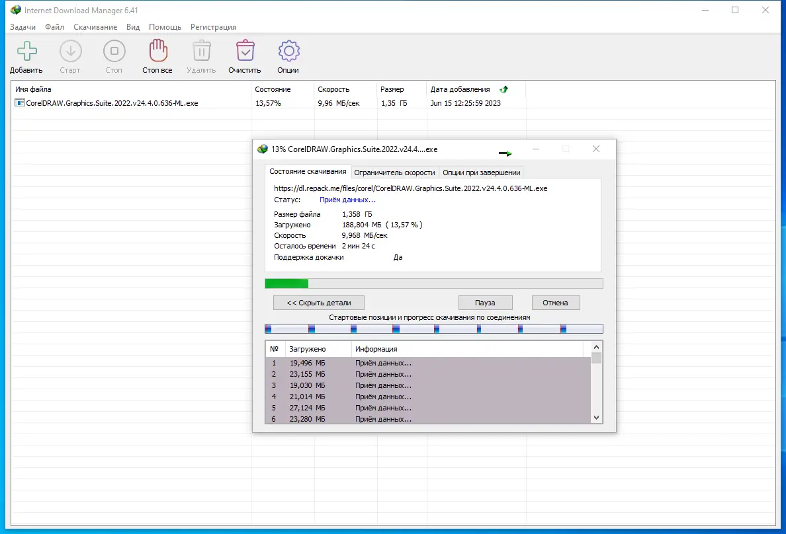
Task: Open the Регистрация menu
Action: pyautogui.click(x=213, y=27)
